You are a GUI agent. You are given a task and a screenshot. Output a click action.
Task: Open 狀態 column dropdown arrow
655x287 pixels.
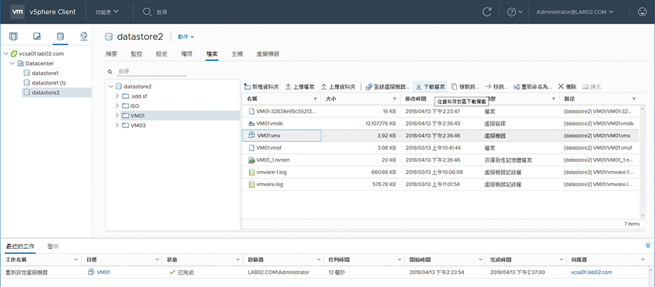tap(237, 260)
